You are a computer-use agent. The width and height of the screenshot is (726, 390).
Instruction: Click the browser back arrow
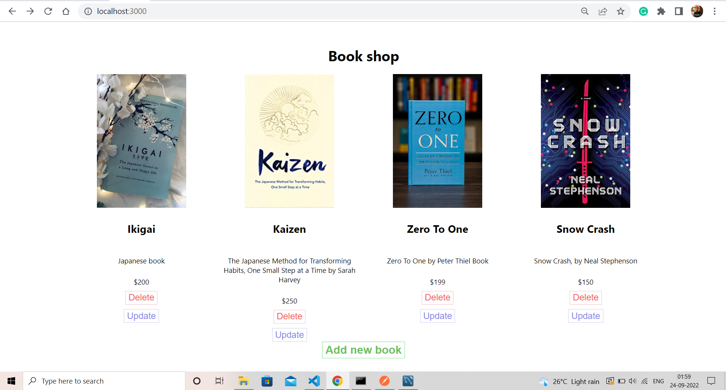point(12,11)
